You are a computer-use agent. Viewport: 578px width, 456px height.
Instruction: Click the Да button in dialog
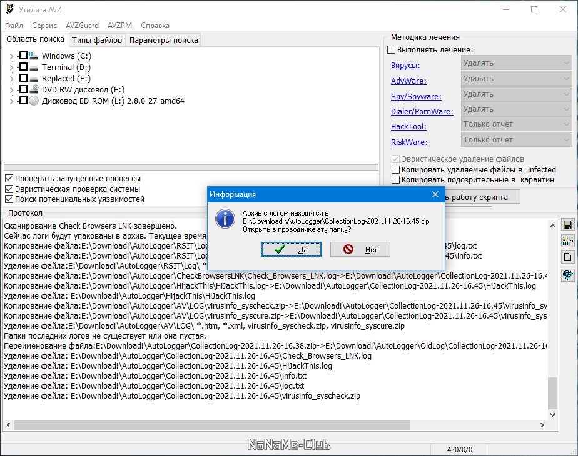point(292,249)
